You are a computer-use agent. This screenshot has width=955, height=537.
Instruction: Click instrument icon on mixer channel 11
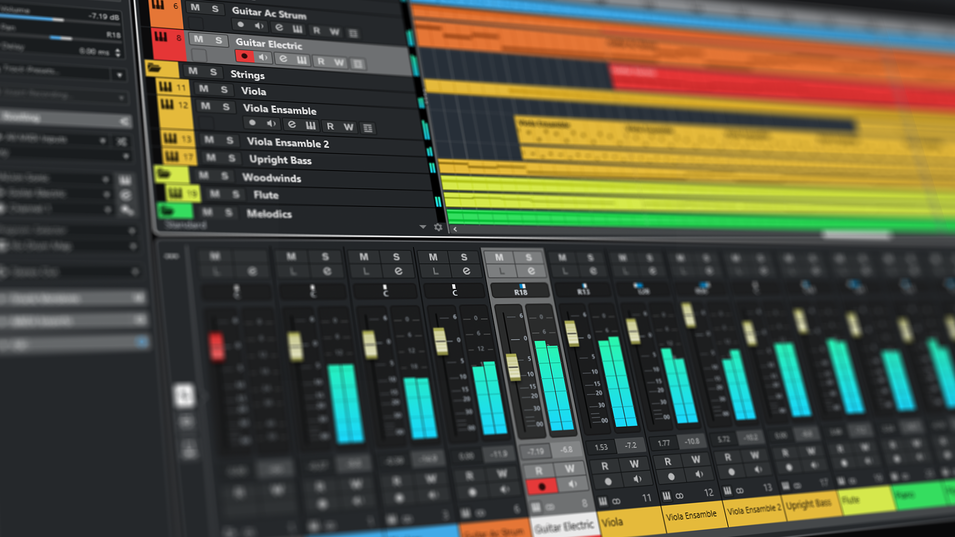(603, 501)
